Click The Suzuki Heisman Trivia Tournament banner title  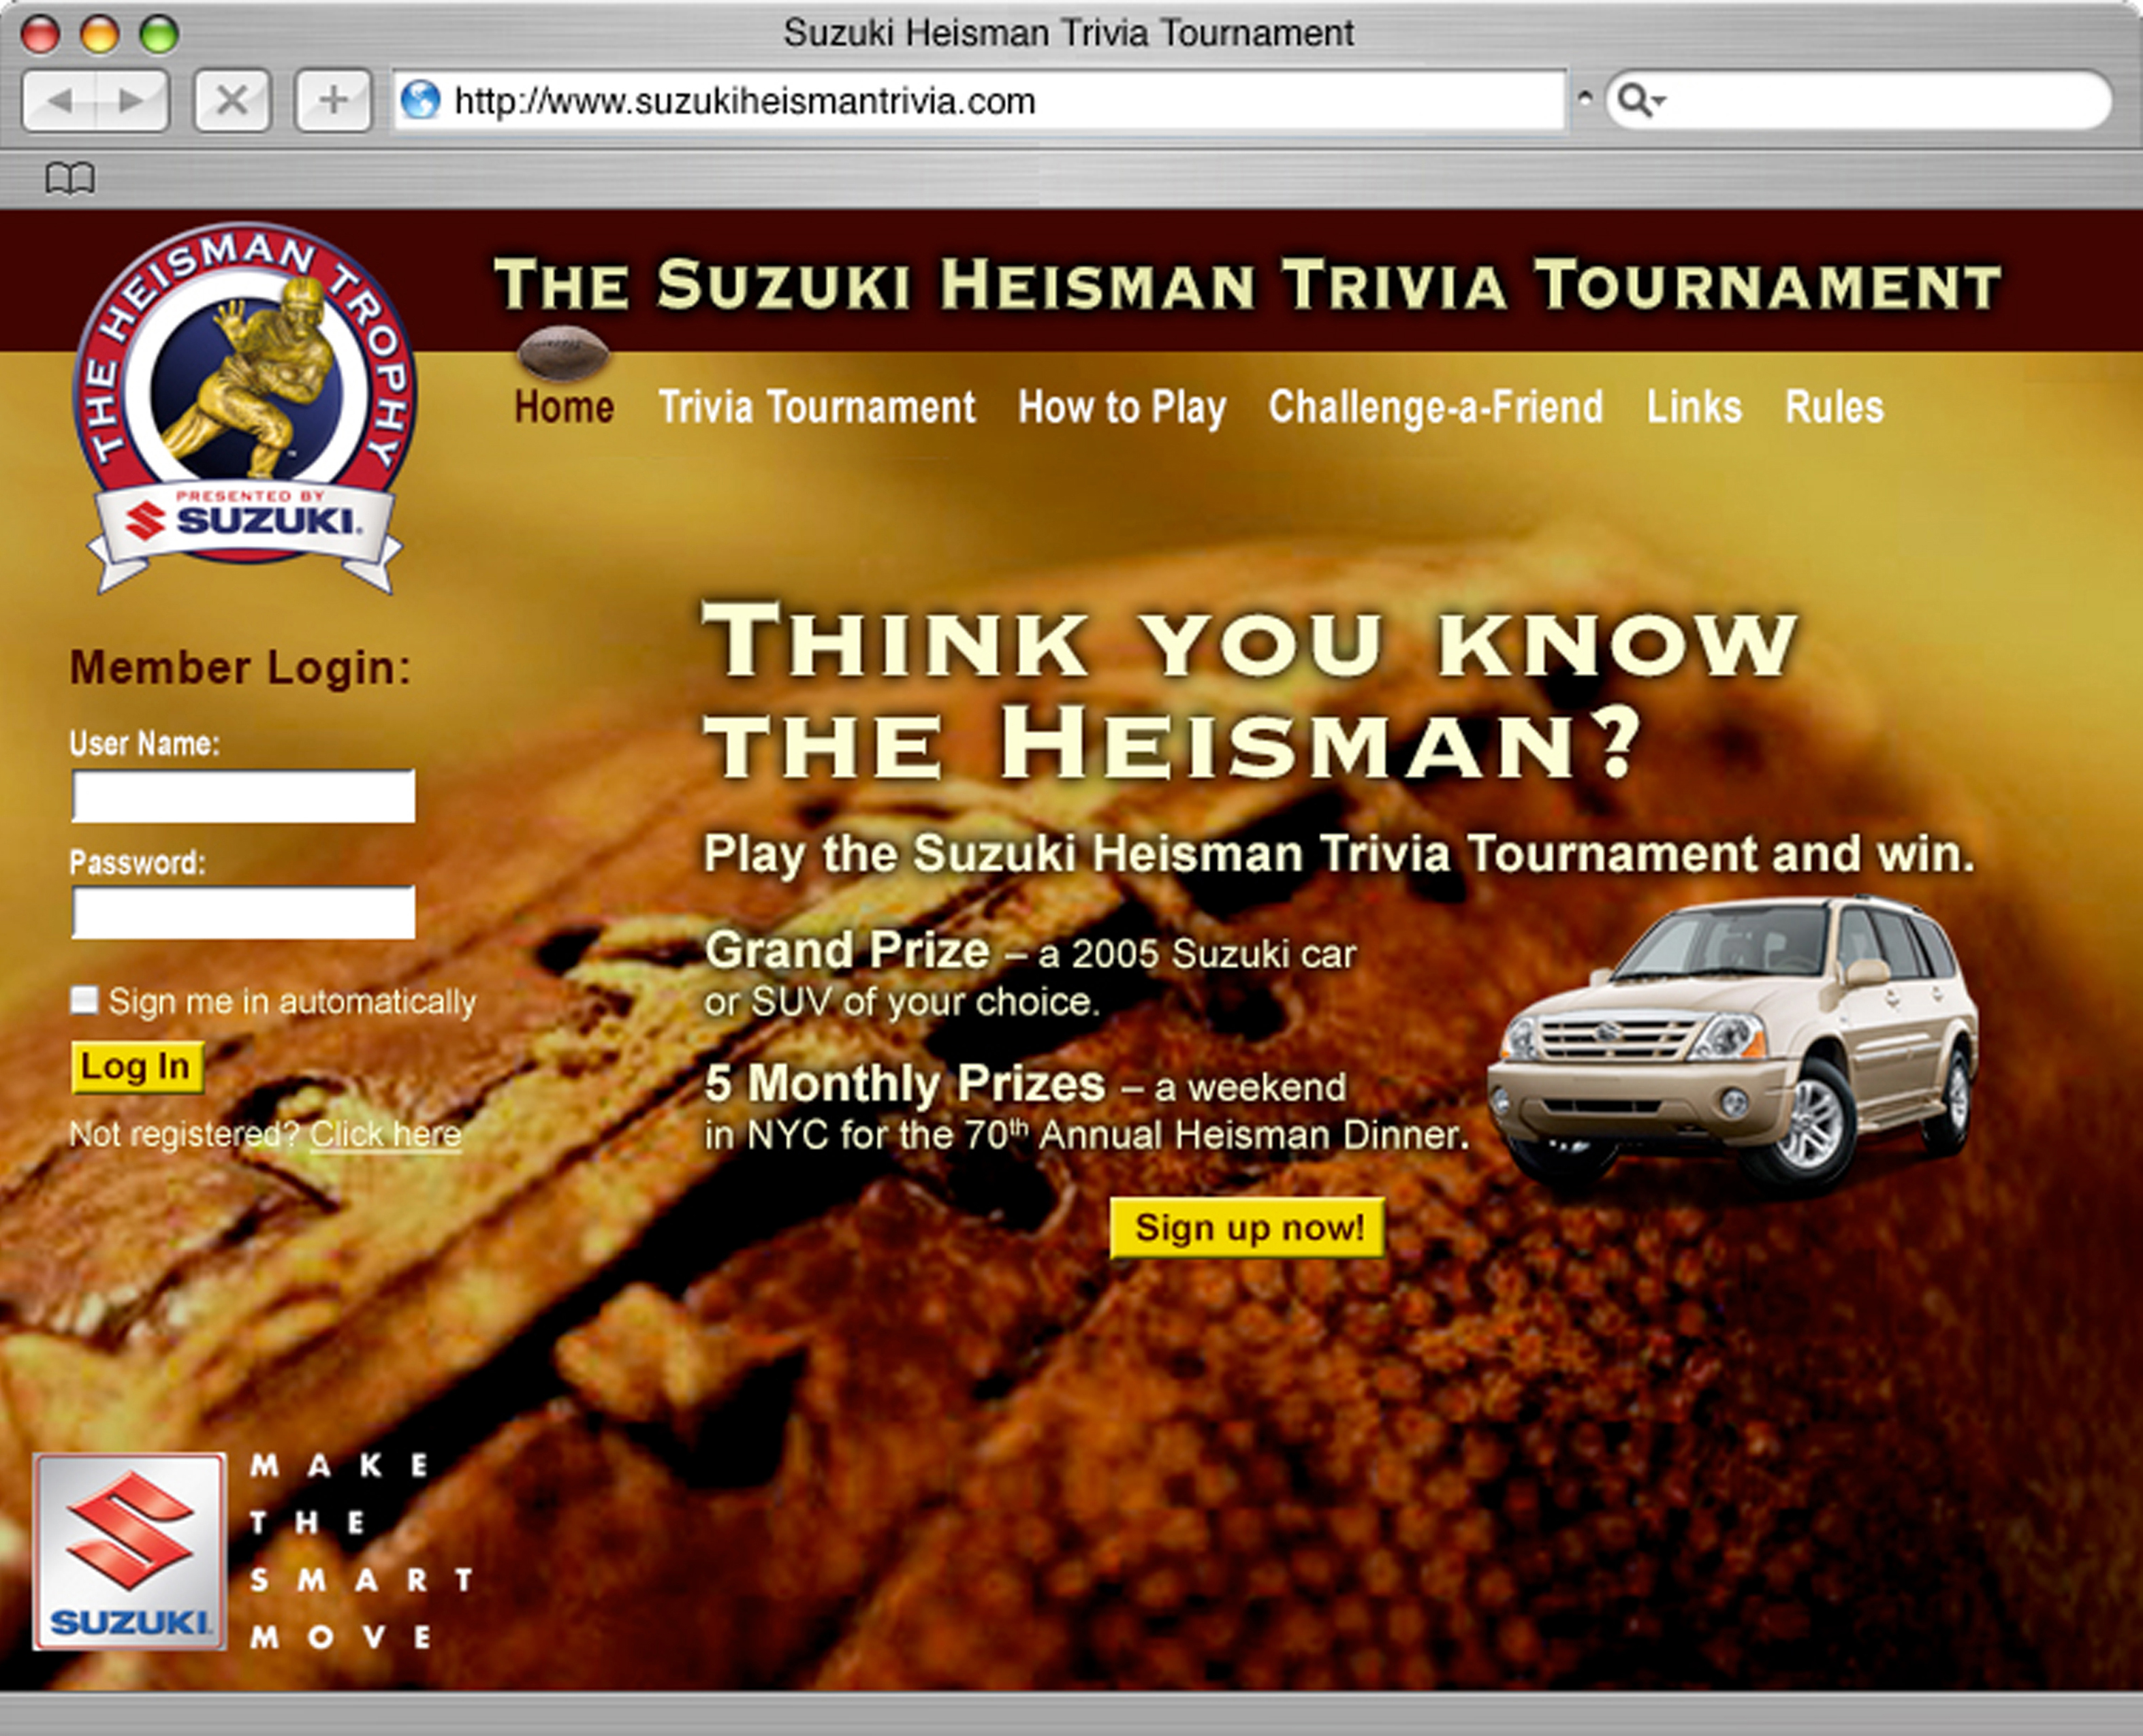(x=1248, y=285)
